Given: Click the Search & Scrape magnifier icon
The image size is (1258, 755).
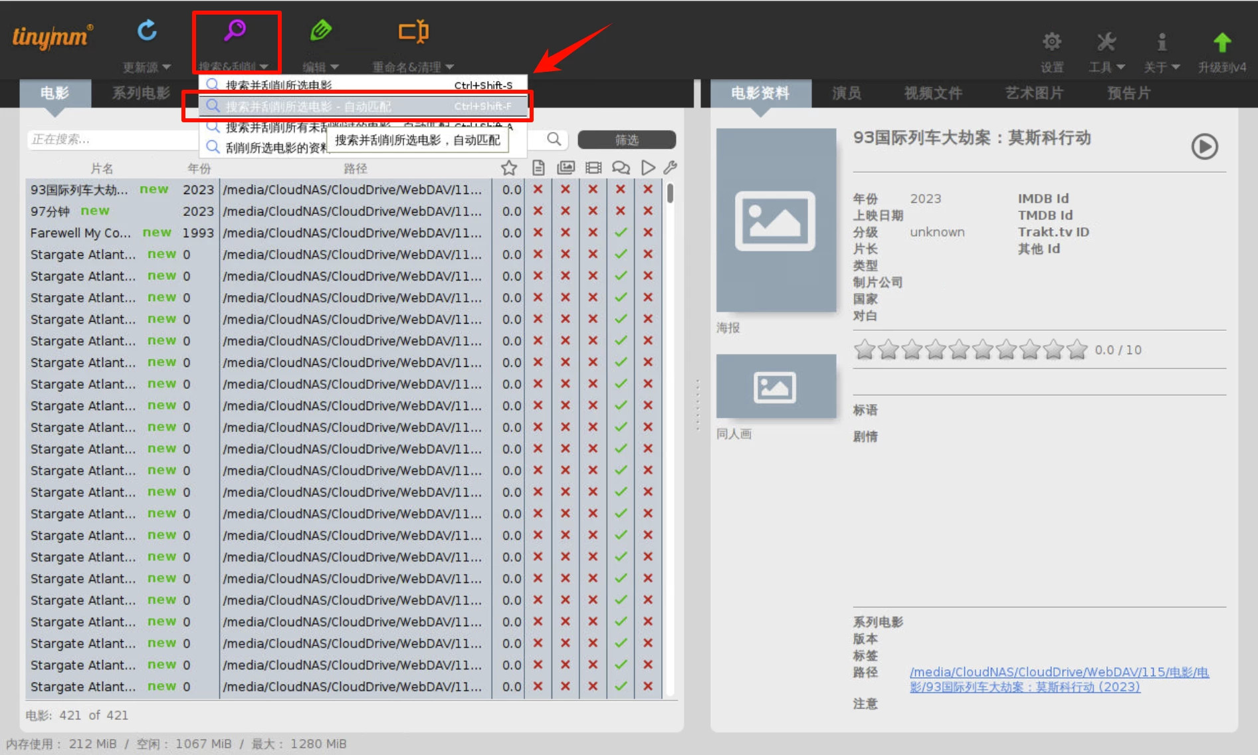Looking at the screenshot, I should [235, 31].
